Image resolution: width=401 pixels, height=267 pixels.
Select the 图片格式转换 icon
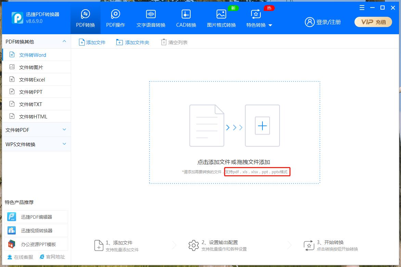[221, 14]
